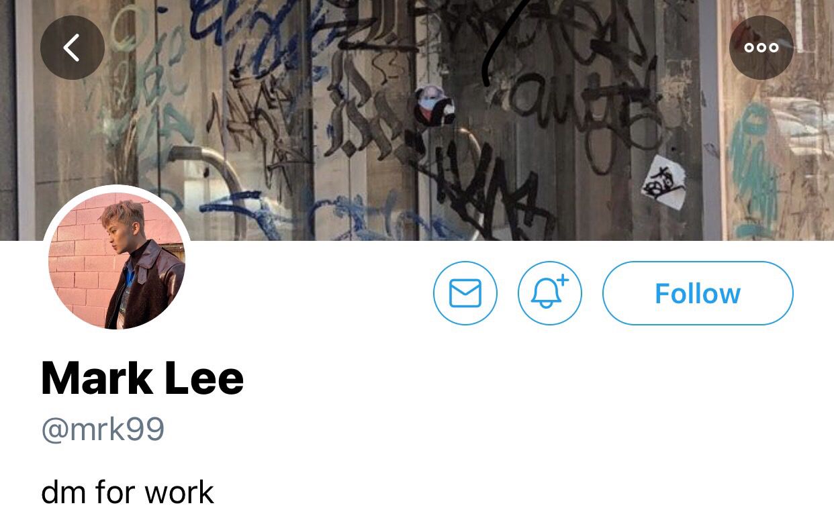834x522 pixels.
Task: Open the three-dot more options menu
Action: tap(761, 48)
